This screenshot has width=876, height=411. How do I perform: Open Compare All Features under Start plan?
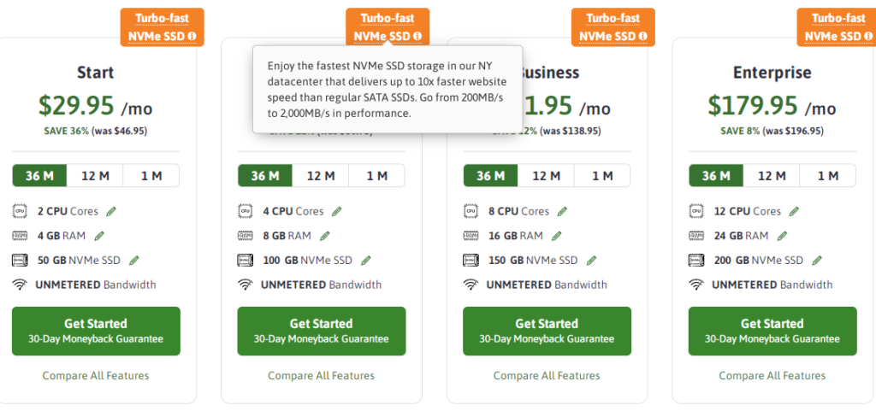coord(96,375)
